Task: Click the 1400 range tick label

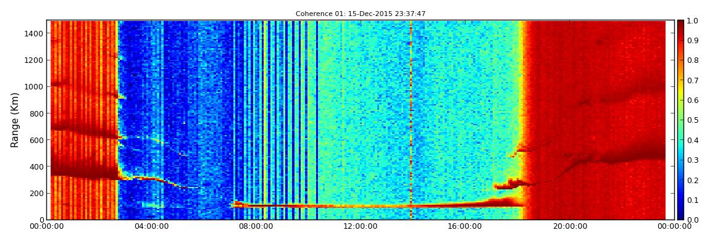Action: point(33,33)
